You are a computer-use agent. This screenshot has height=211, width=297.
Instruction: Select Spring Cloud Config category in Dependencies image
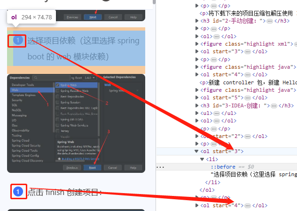(25, 155)
